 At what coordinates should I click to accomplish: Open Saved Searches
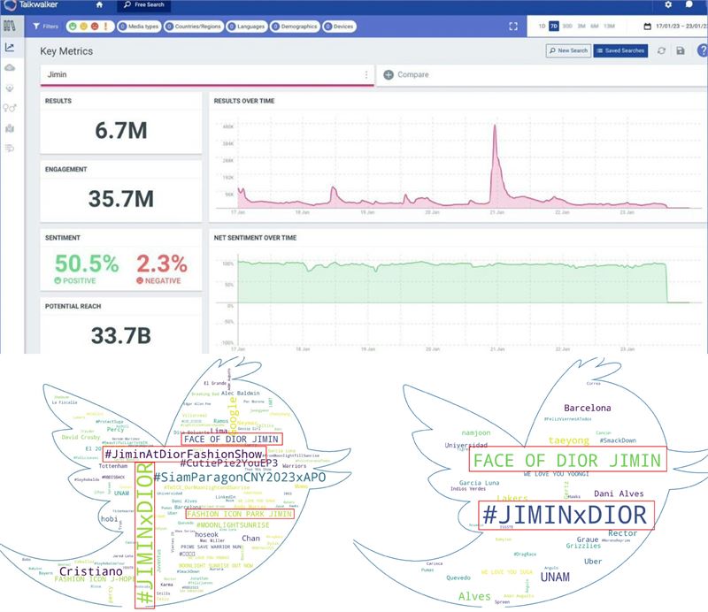click(x=619, y=51)
